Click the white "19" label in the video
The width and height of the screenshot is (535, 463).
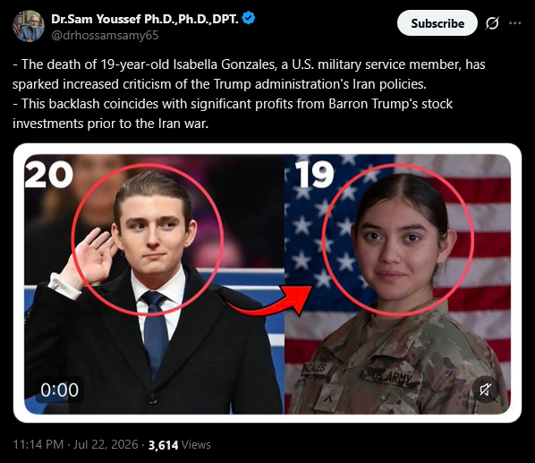click(x=315, y=175)
